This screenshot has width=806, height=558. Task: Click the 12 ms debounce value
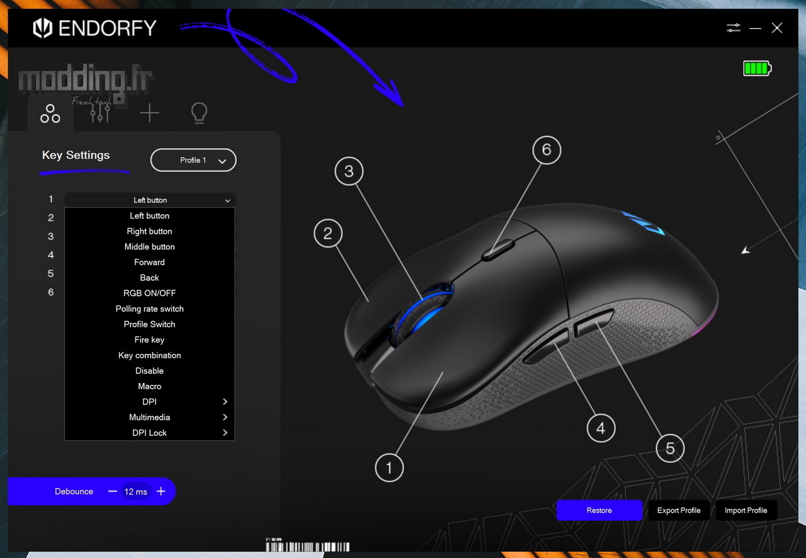click(x=136, y=492)
